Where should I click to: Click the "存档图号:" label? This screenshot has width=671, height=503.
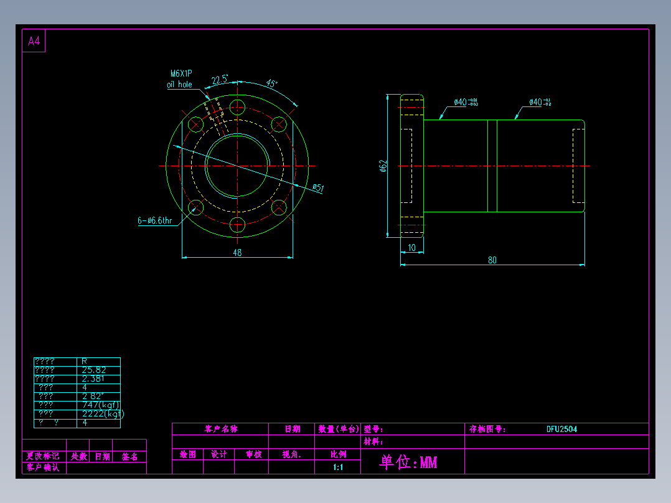[487, 429]
